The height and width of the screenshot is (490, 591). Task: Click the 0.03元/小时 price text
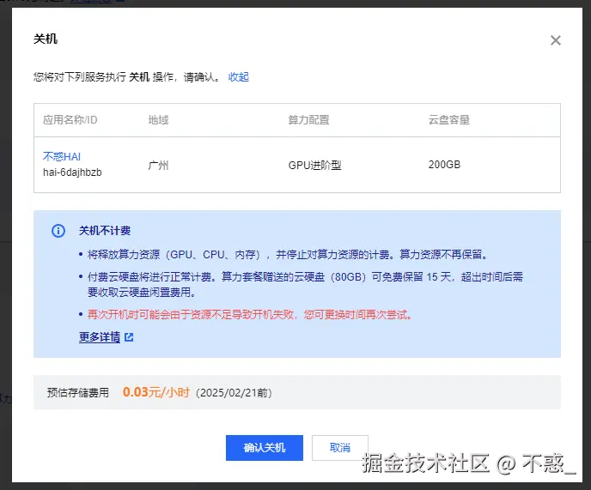[156, 392]
